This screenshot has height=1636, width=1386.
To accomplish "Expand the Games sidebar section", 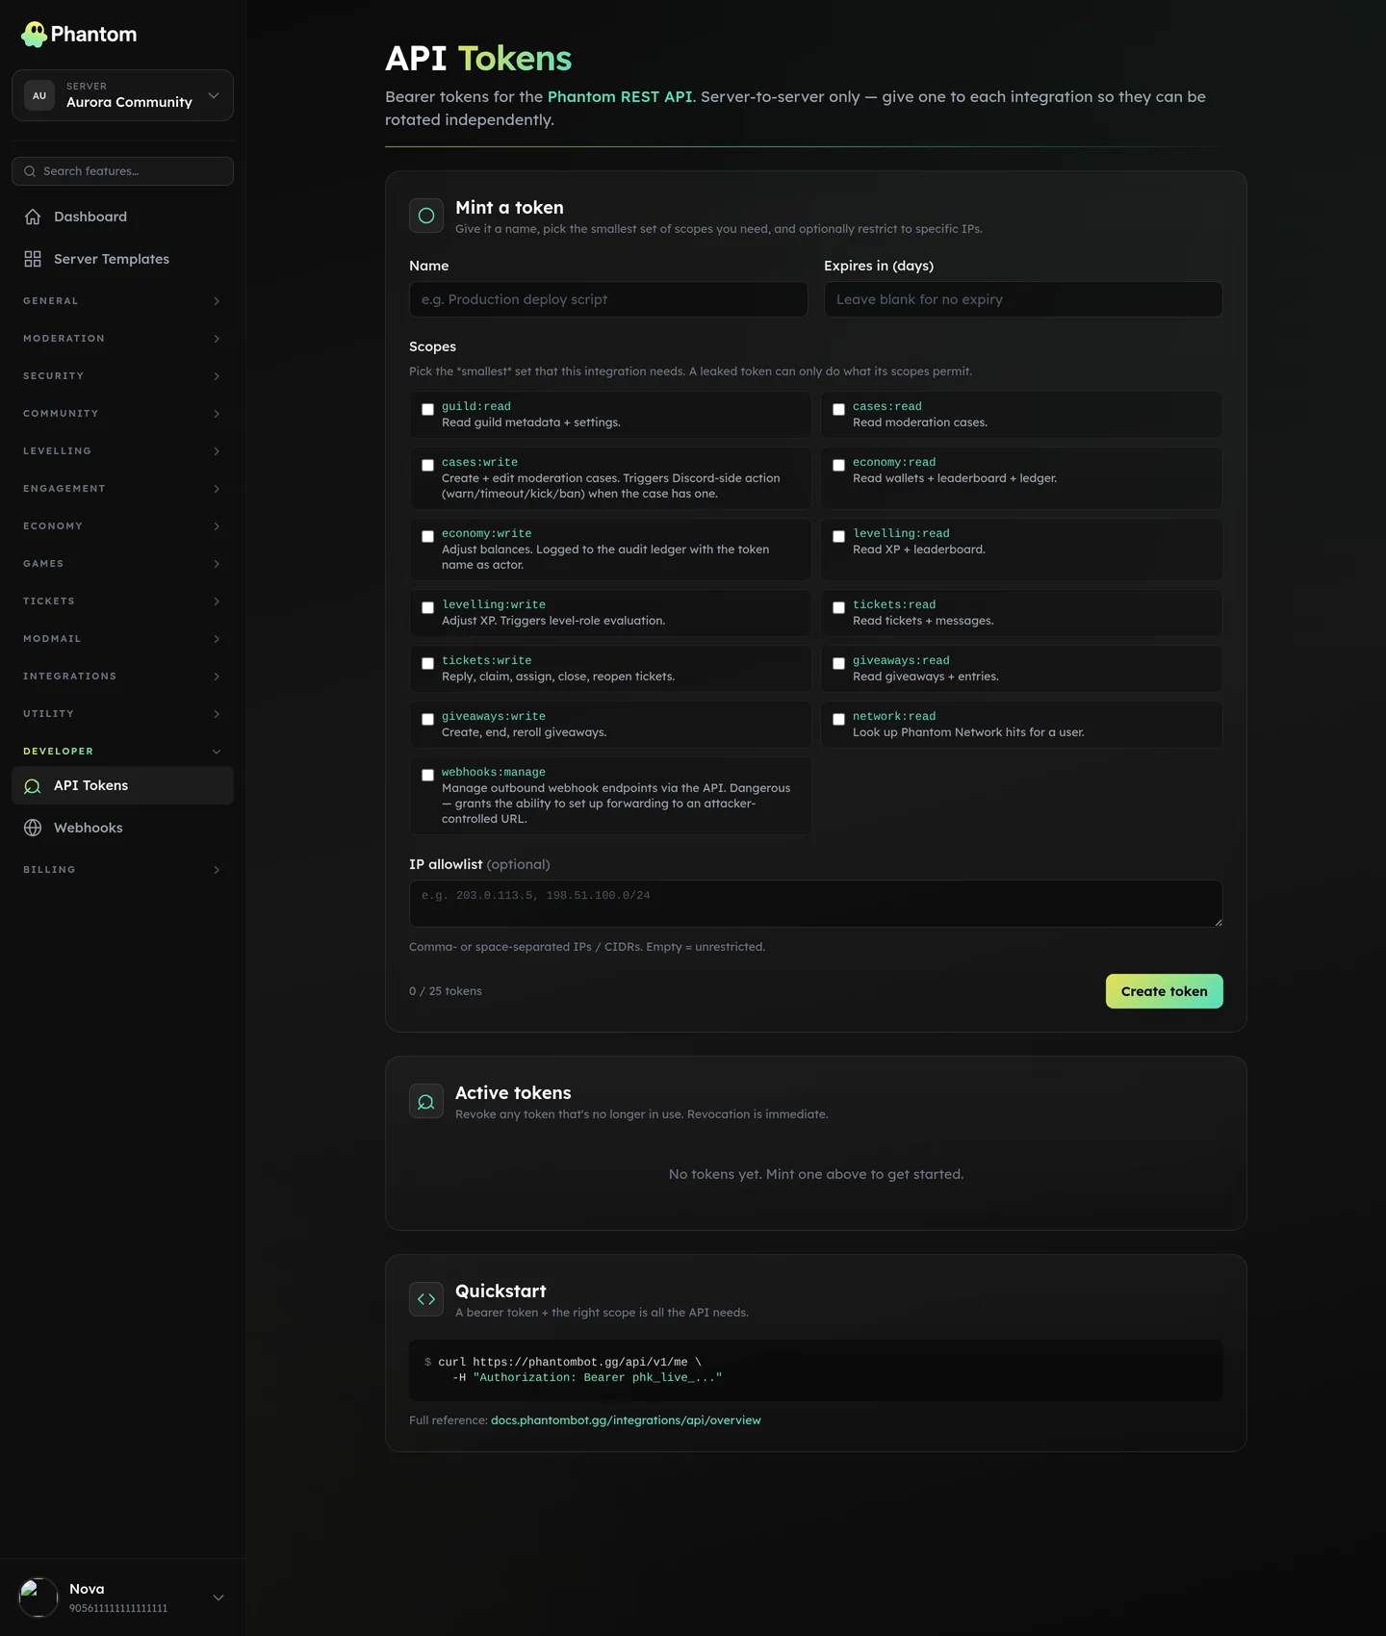I will tap(122, 564).
